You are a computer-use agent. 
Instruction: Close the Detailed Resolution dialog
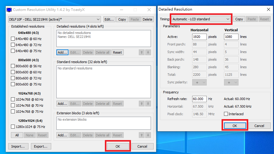269,9
